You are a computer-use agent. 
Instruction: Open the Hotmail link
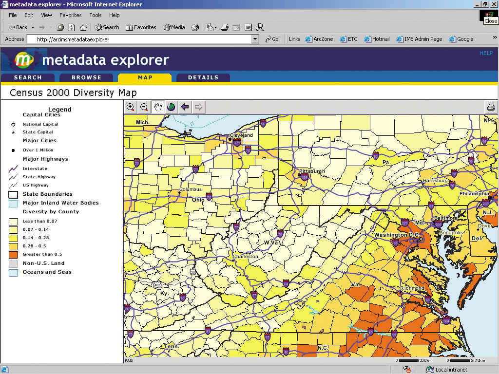377,39
